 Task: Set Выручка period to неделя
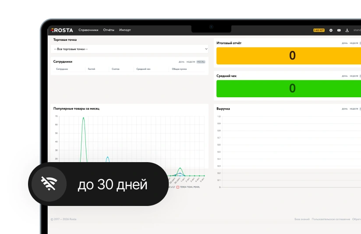[354, 109]
